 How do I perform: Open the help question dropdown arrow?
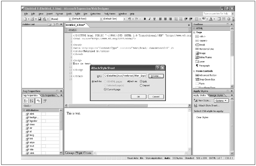point(232,14)
